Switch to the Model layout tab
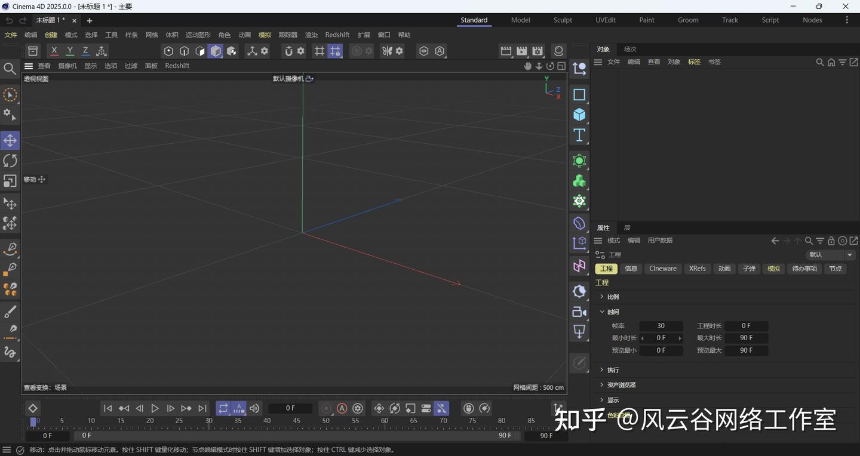Screen dimensions: 860x456 coord(520,20)
